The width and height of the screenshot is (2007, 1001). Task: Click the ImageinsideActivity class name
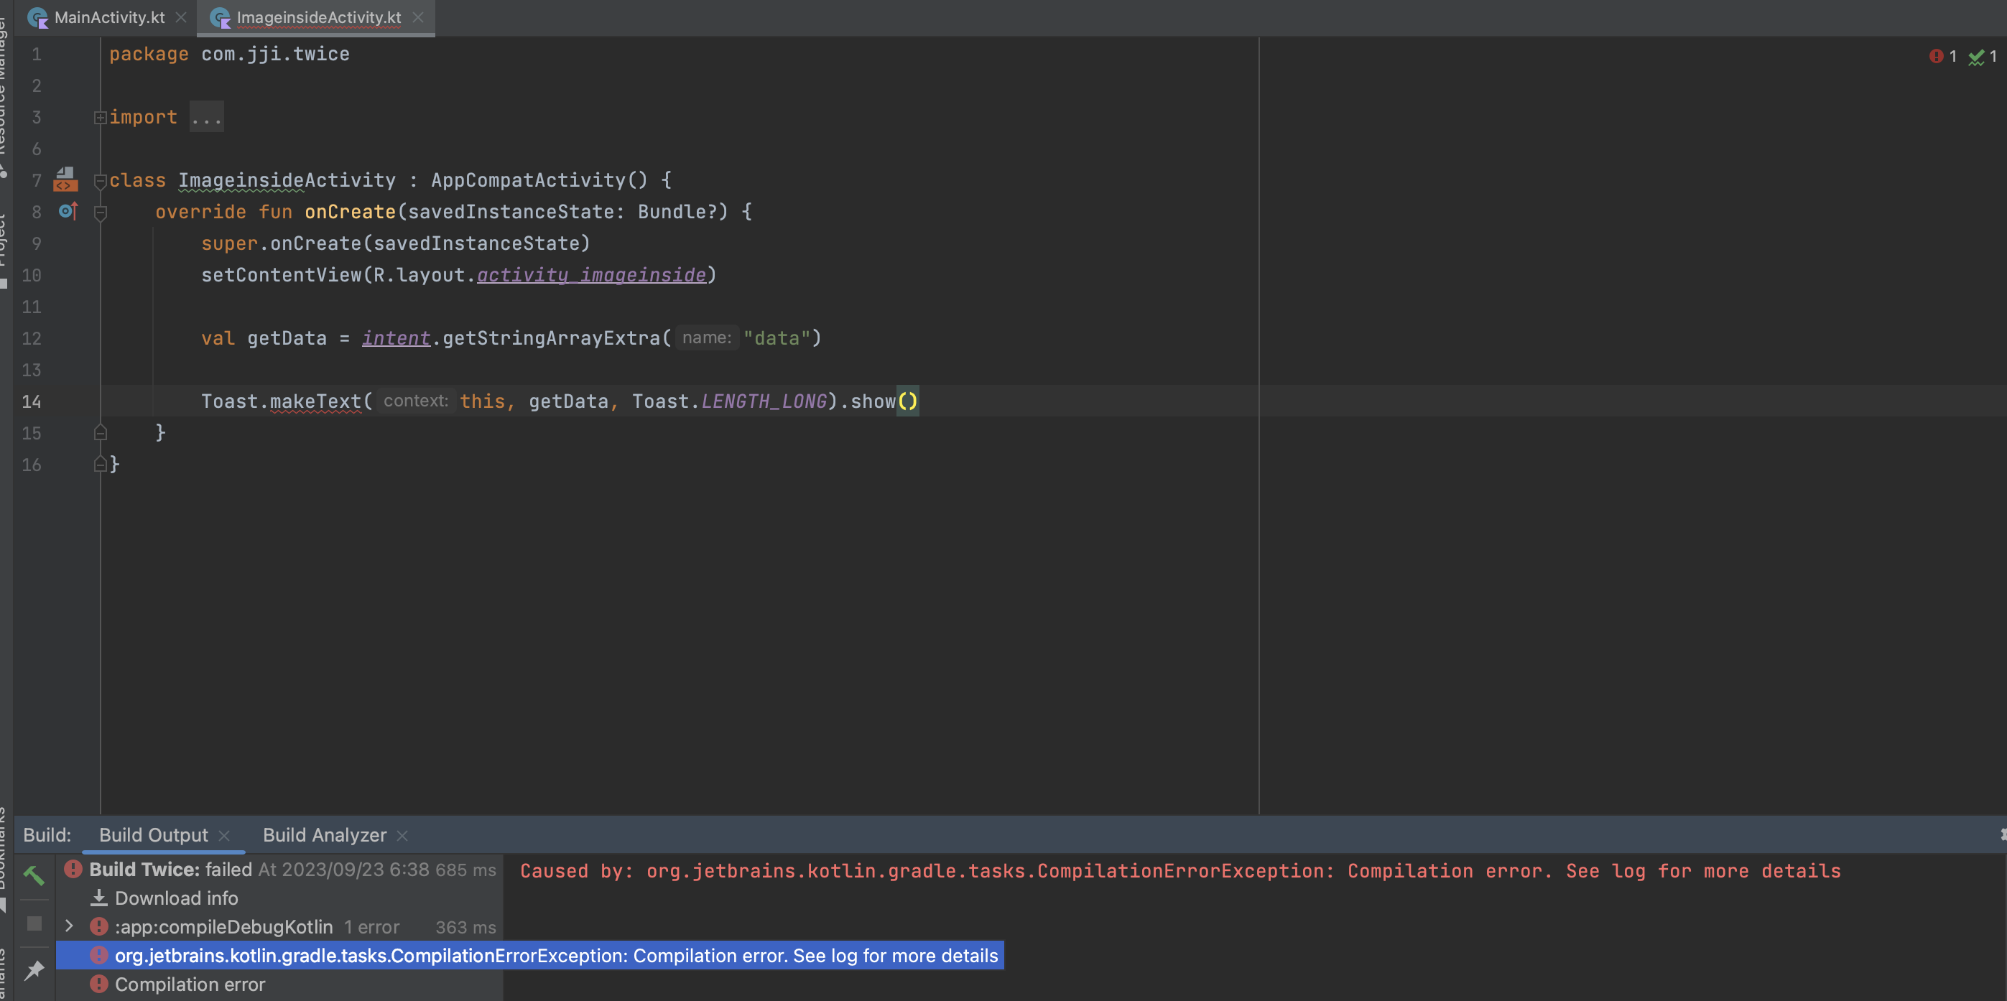tap(287, 180)
